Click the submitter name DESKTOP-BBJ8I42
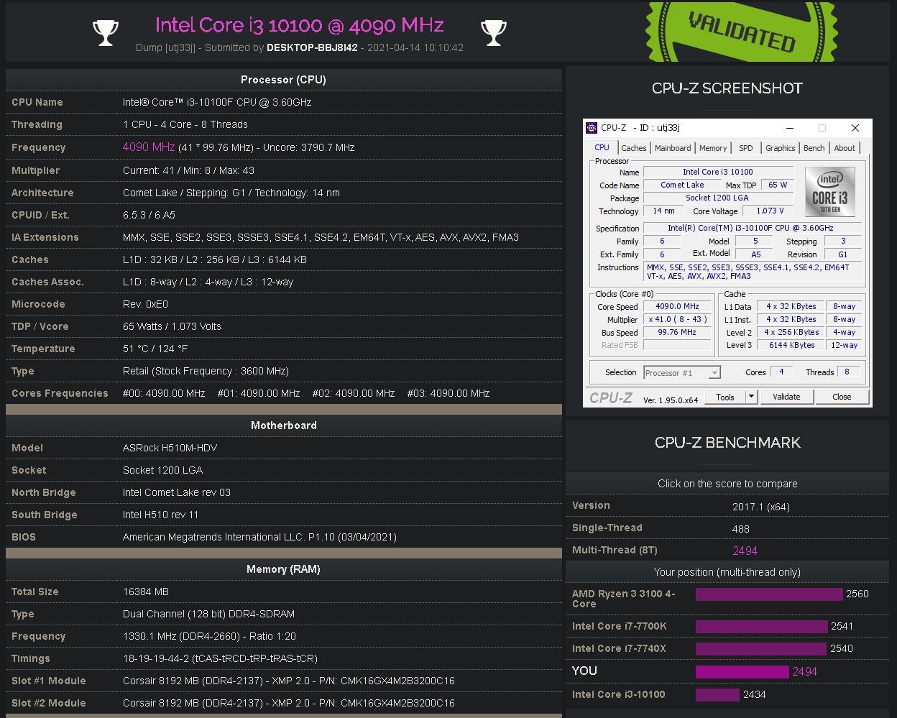 312,47
